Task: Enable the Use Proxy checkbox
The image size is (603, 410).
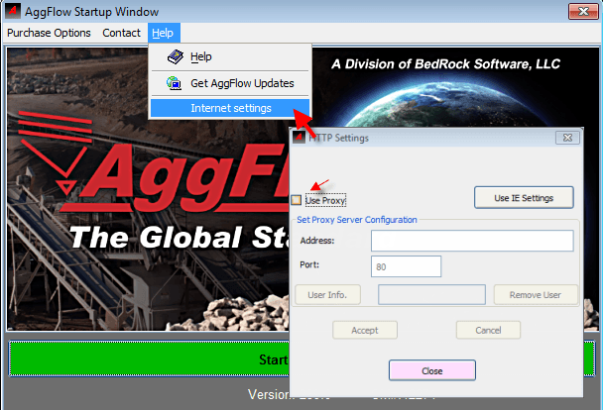Action: pos(297,200)
